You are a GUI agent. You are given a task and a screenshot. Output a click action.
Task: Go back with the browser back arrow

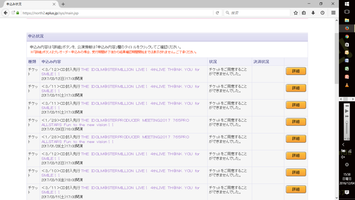[x=6, y=13]
